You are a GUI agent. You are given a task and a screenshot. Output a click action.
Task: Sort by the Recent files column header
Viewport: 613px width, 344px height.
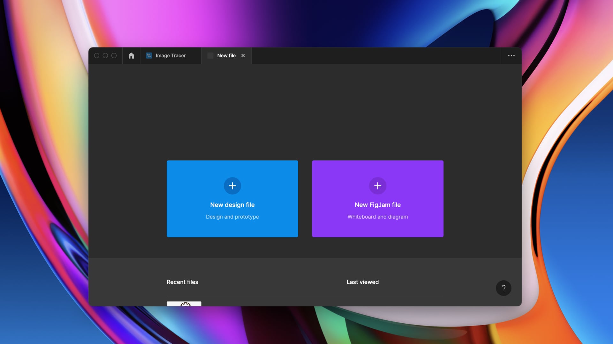tap(182, 282)
